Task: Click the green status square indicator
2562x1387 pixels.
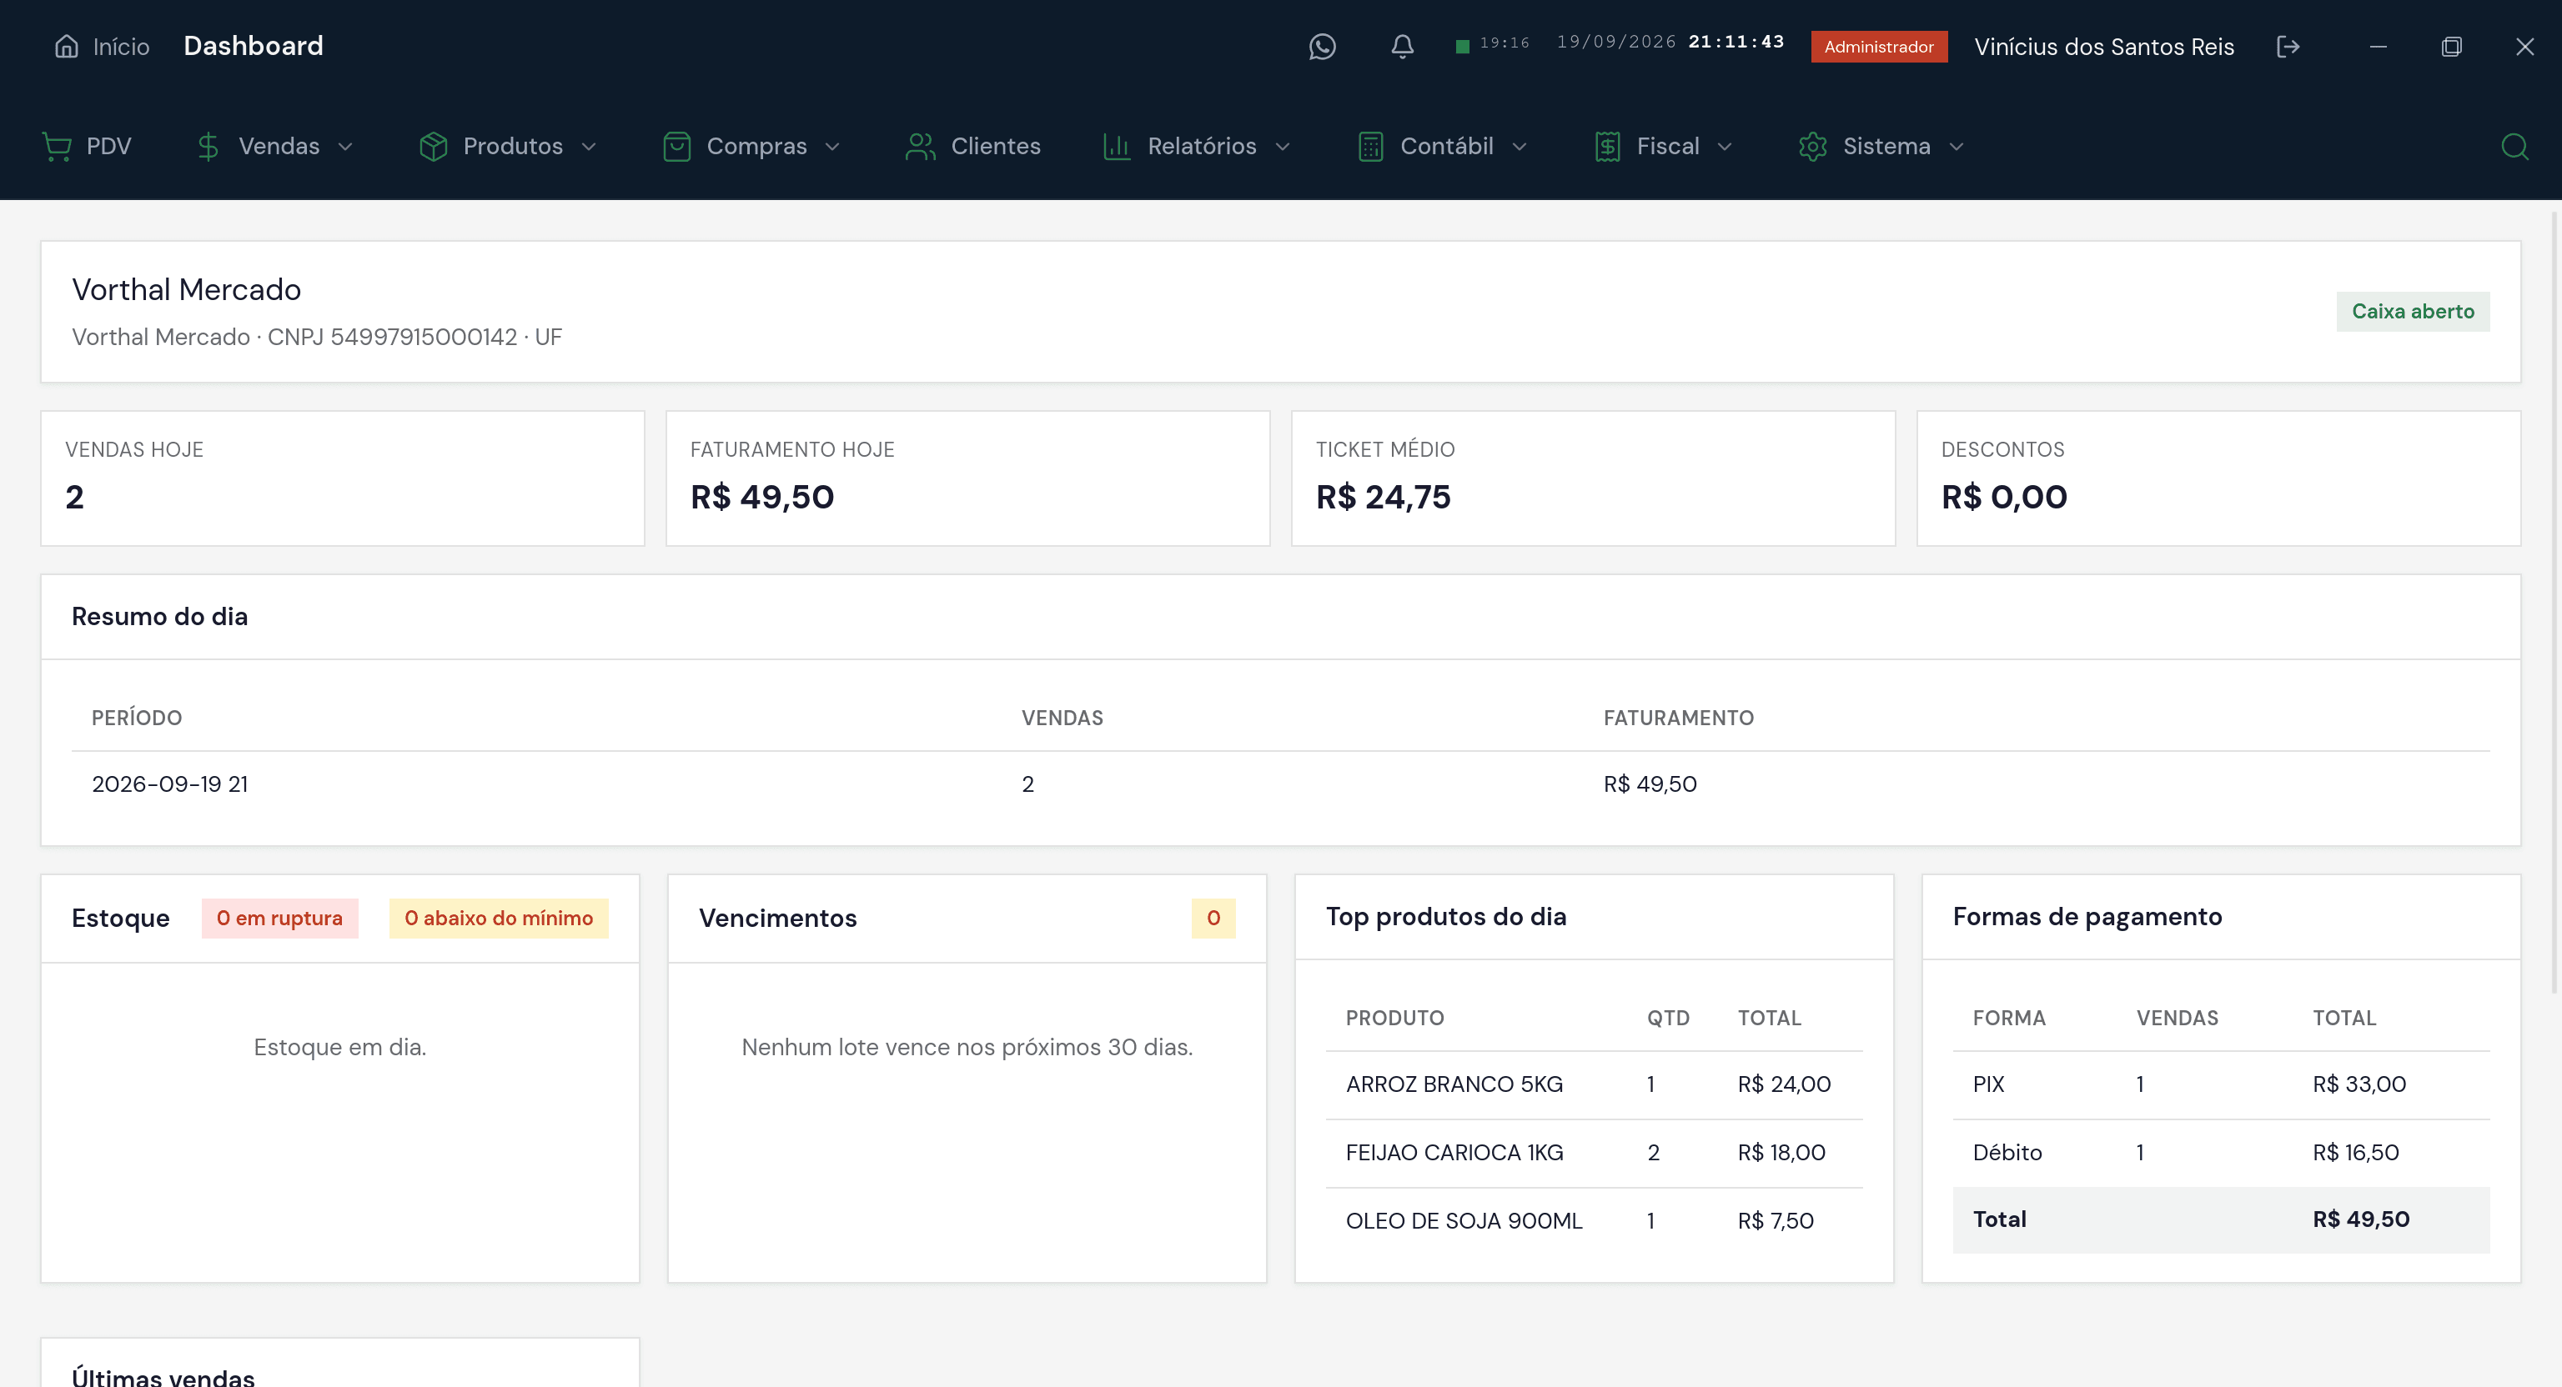Action: click(1462, 47)
